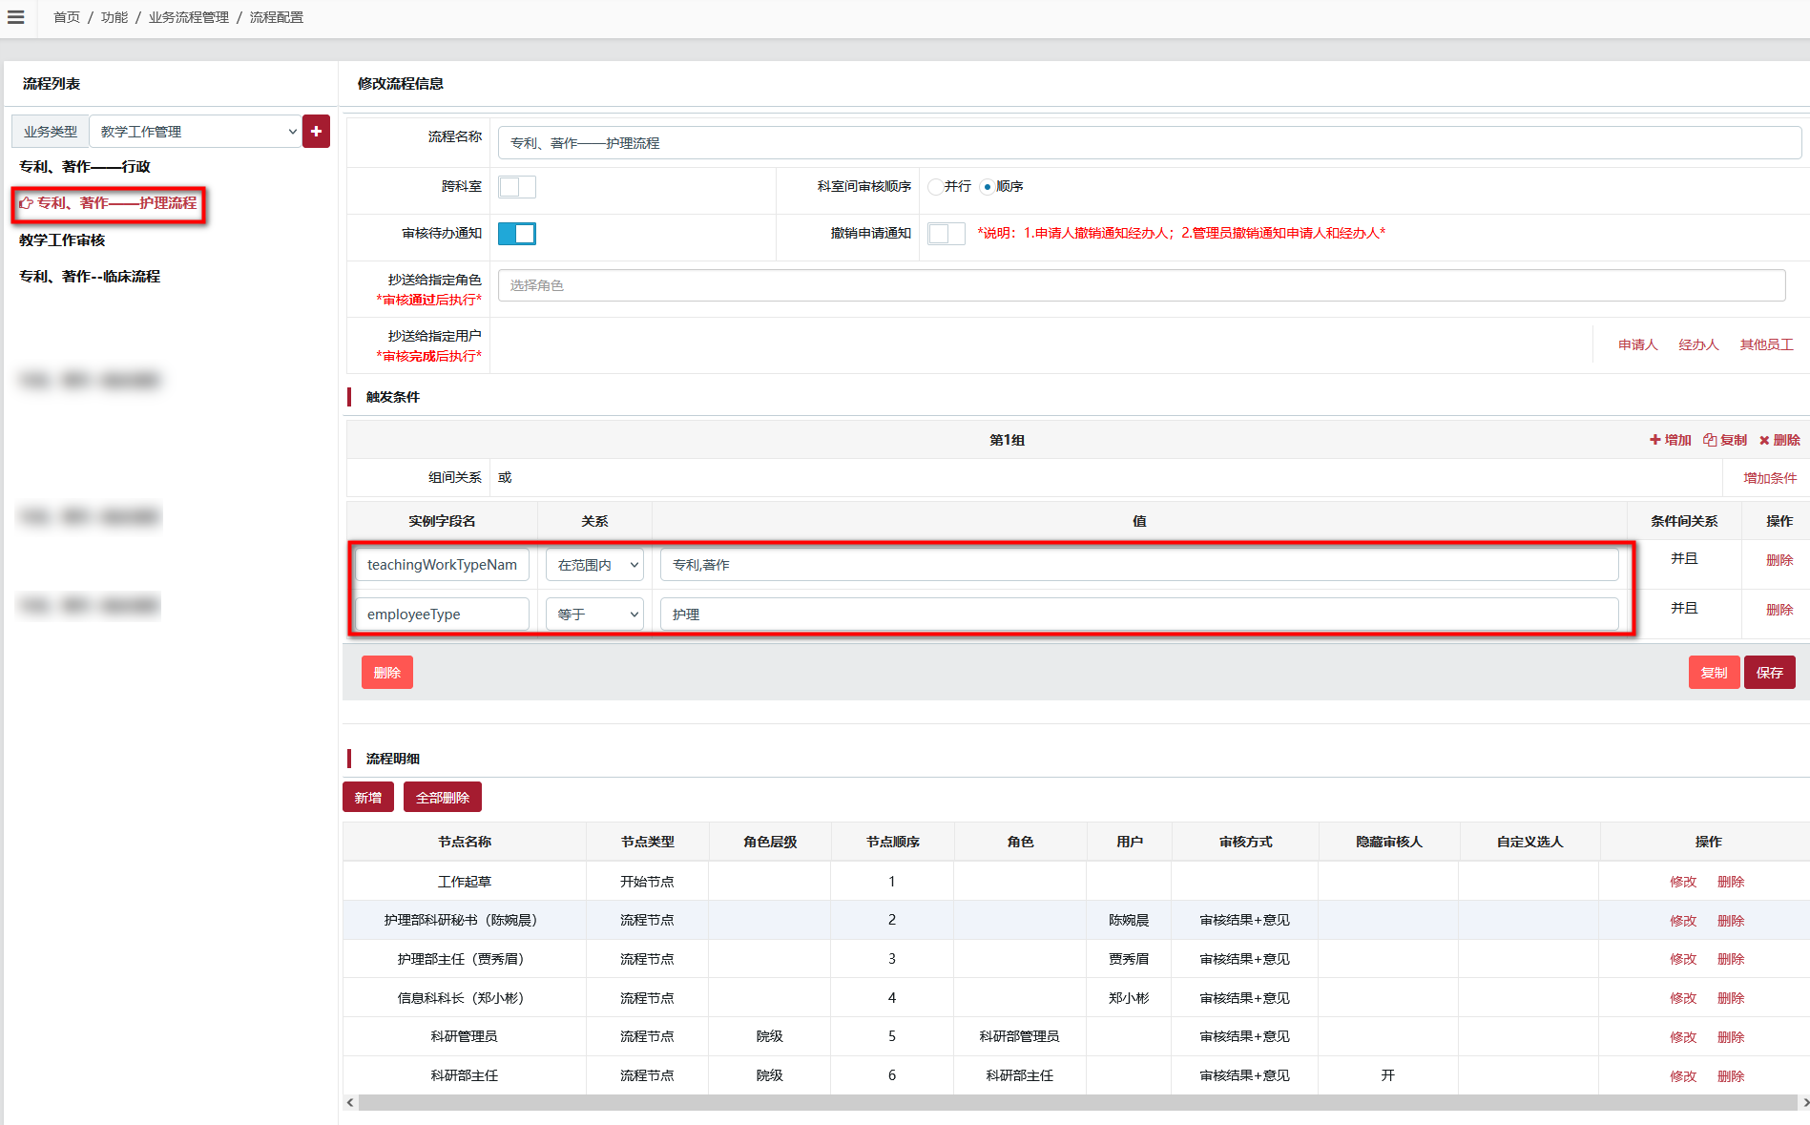Select the 顺序 radio option

[x=987, y=187]
